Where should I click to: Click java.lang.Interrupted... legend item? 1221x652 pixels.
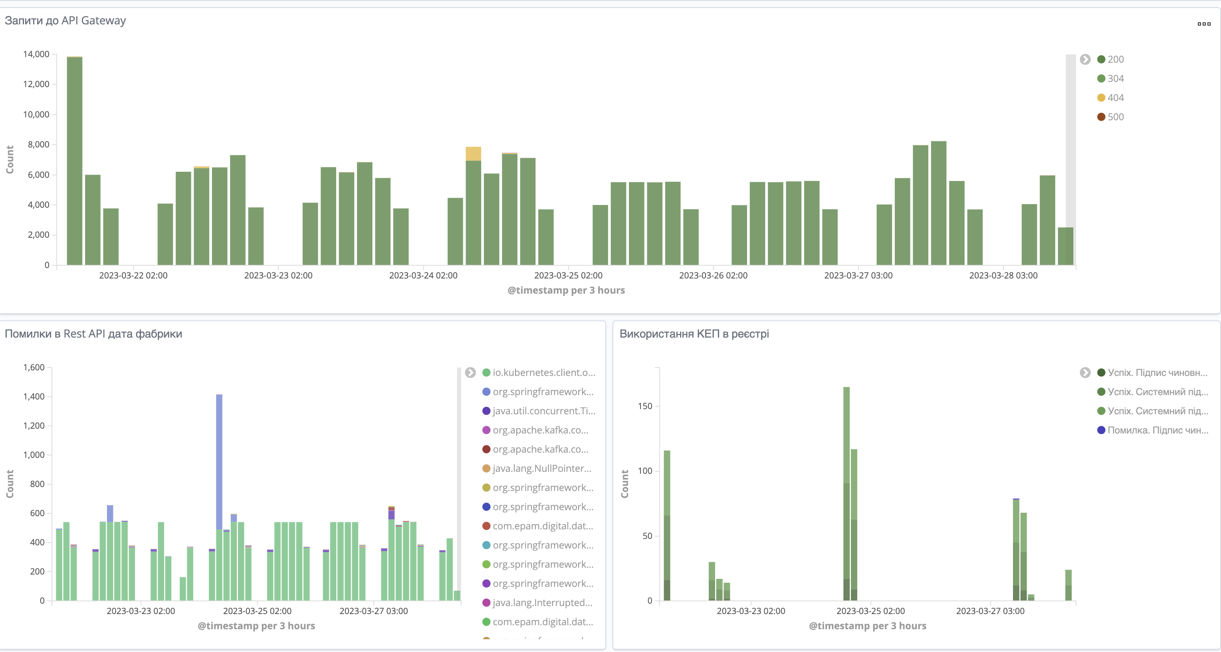[537, 603]
